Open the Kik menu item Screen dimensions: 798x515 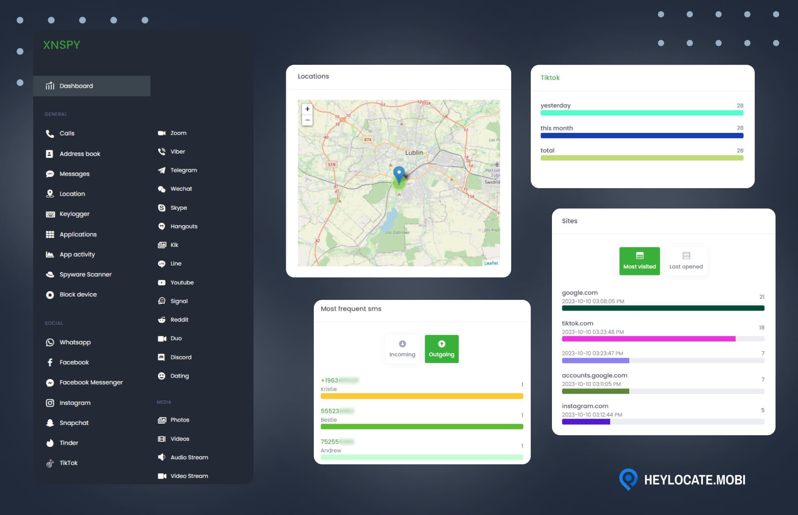point(168,245)
